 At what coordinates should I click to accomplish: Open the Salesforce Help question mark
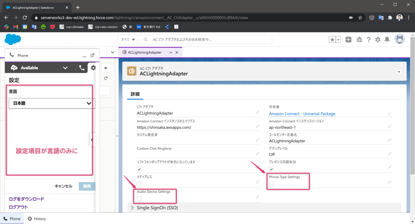(369, 40)
